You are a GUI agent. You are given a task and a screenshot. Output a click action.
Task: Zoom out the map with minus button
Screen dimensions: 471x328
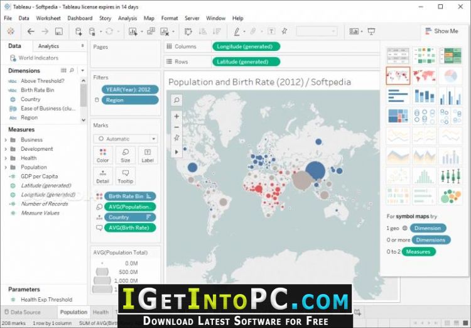[x=176, y=127]
